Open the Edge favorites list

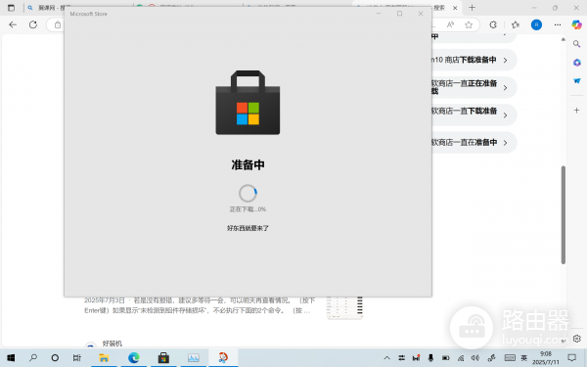[516, 24]
